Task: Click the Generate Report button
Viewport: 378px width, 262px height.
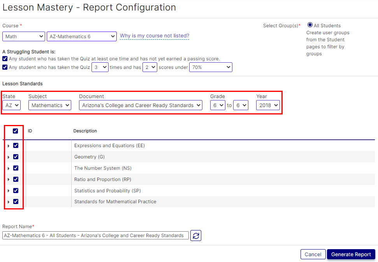Action: tap(351, 254)
